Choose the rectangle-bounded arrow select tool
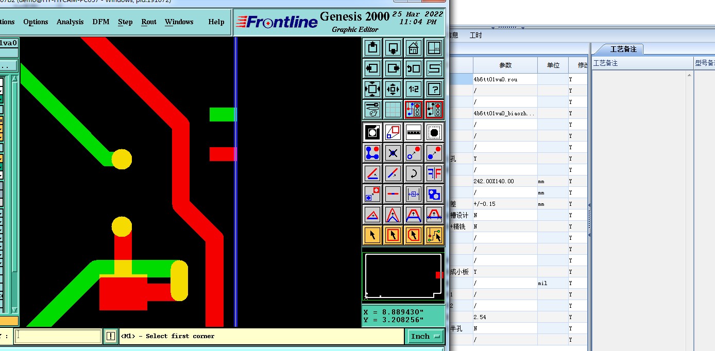This screenshot has height=351, width=715. 393,235
